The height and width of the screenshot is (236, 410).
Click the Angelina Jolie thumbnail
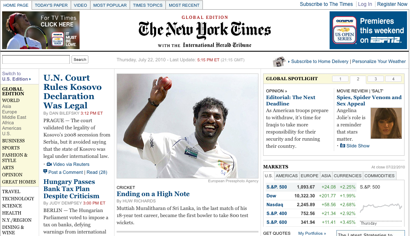tap(386, 123)
